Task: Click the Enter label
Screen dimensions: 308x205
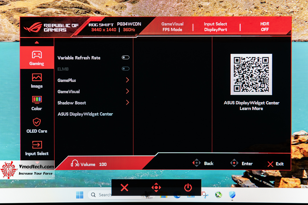Action: [x=247, y=163]
